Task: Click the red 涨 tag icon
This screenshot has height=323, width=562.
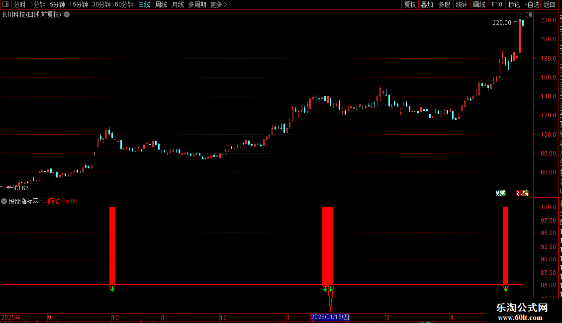Action: pyautogui.click(x=519, y=193)
